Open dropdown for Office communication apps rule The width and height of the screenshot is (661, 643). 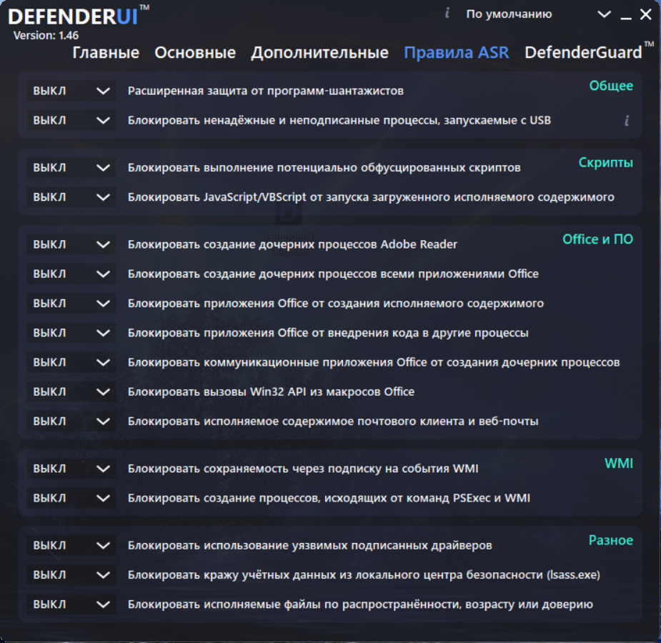(x=71, y=362)
